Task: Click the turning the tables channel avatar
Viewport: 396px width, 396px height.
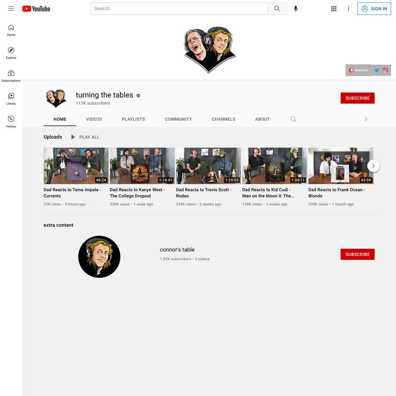Action: pos(56,98)
